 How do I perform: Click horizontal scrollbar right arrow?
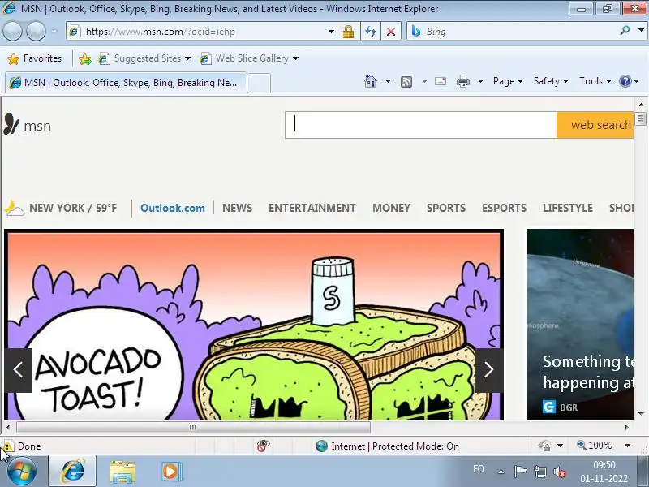point(626,427)
